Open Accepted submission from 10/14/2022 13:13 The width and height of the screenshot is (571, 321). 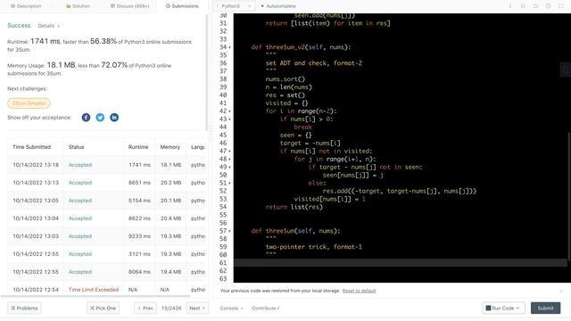pyautogui.click(x=80, y=183)
